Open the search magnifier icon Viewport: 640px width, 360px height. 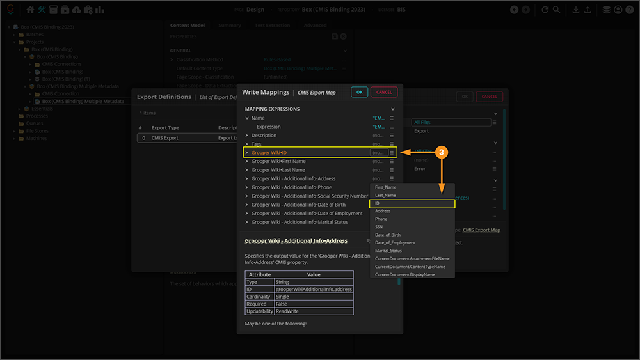click(x=556, y=10)
